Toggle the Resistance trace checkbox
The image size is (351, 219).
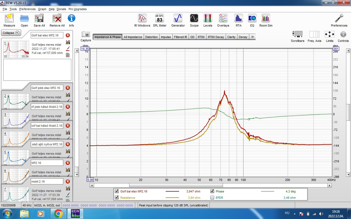click(x=117, y=198)
